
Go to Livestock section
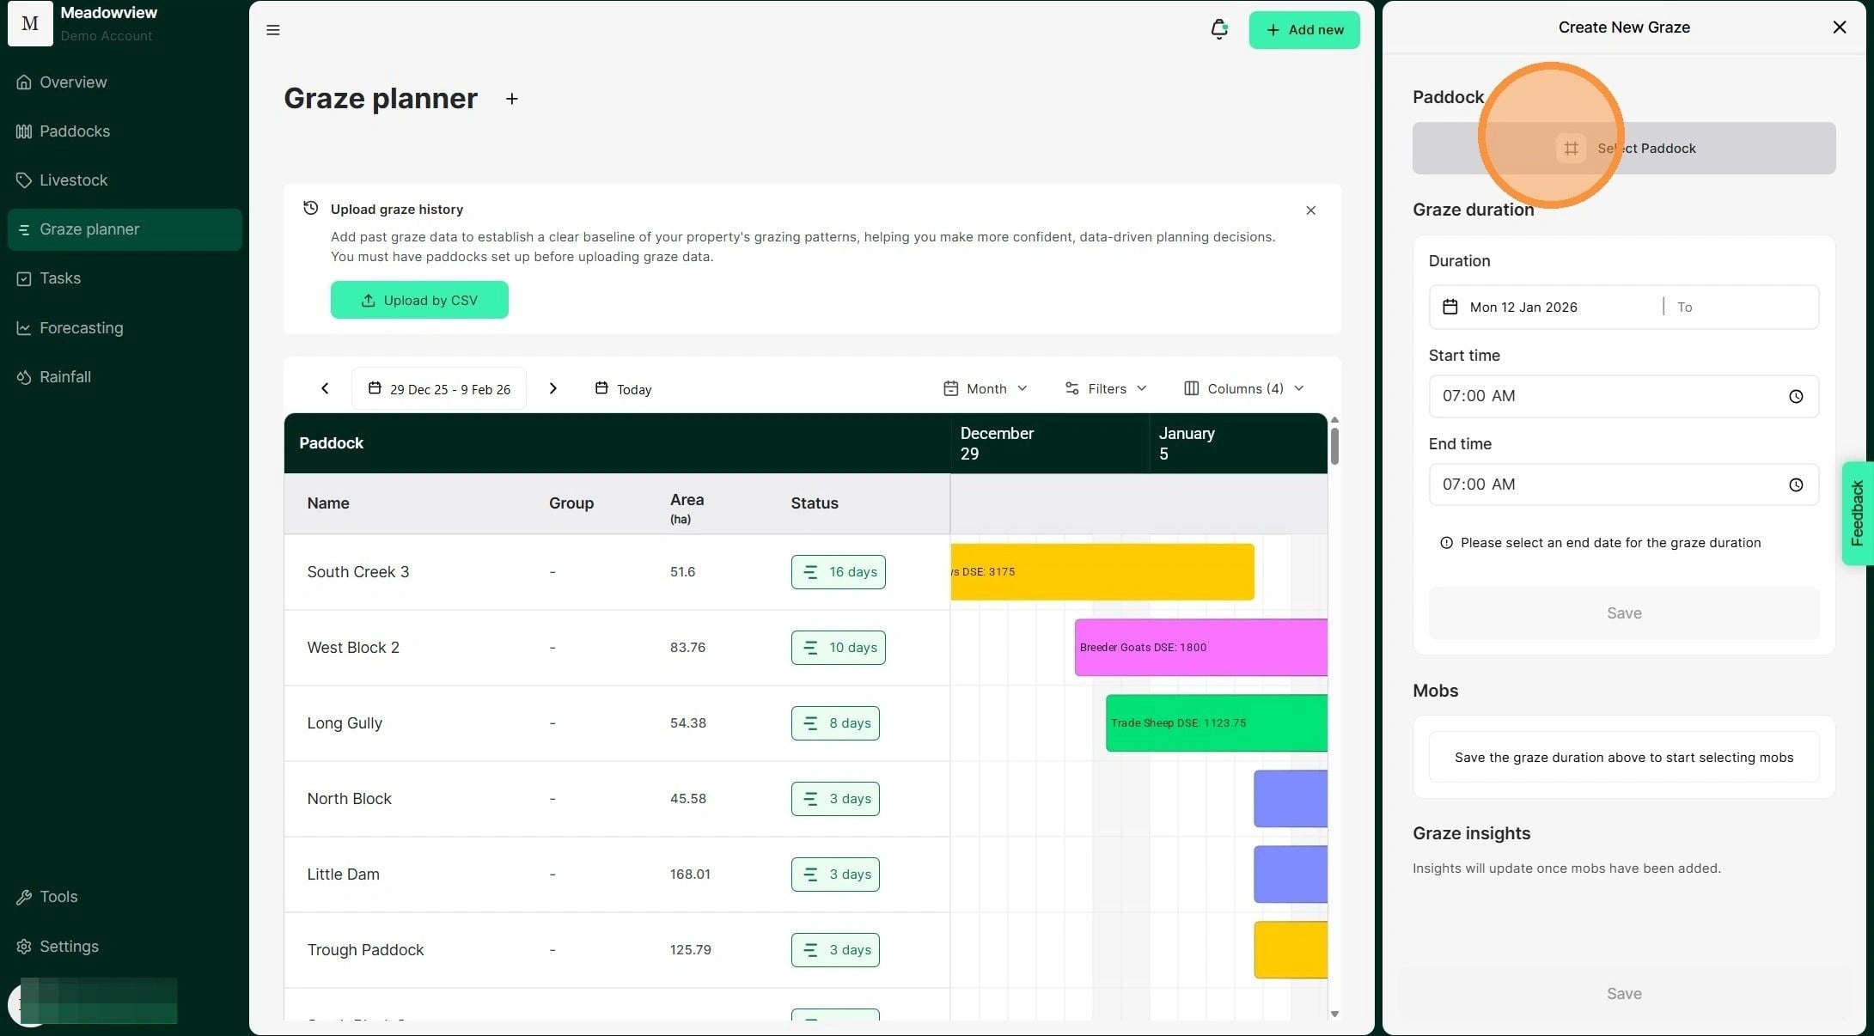click(73, 180)
